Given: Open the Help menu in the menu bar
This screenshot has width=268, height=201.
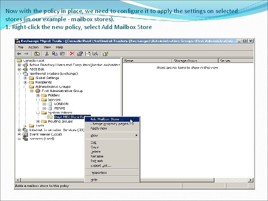Looking at the screenshot, I should 60,47.
